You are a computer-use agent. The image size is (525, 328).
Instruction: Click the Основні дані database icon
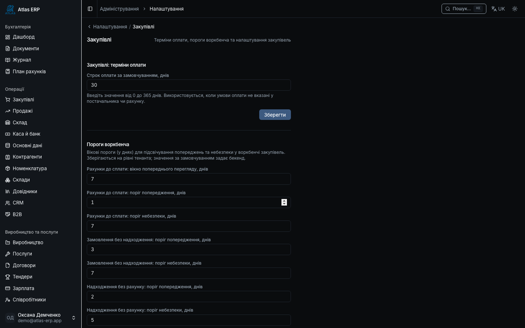pyautogui.click(x=8, y=145)
